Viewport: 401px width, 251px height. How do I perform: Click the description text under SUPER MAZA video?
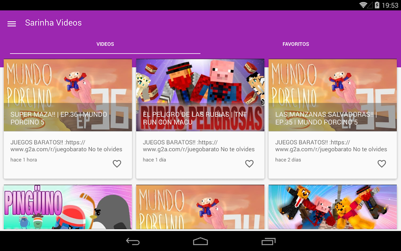pyautogui.click(x=67, y=146)
